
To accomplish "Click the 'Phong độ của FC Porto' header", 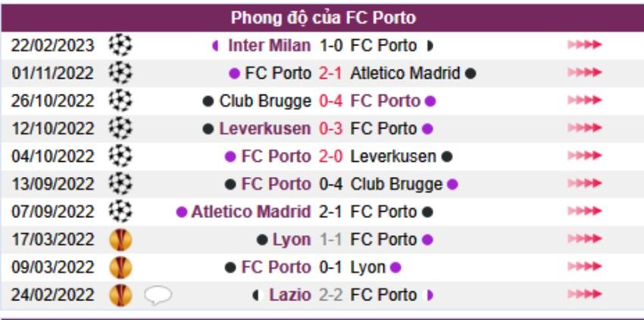I will pyautogui.click(x=324, y=17).
